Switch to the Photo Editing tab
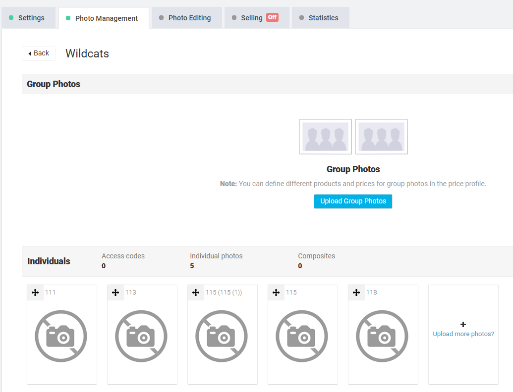The image size is (513, 392). pyautogui.click(x=187, y=18)
